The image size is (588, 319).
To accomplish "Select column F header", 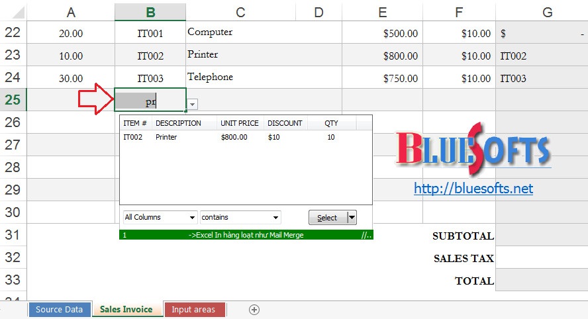I will tap(459, 13).
